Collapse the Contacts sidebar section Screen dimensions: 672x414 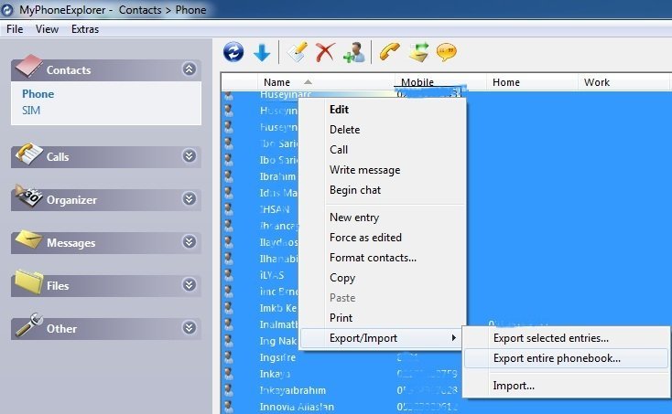pyautogui.click(x=189, y=69)
